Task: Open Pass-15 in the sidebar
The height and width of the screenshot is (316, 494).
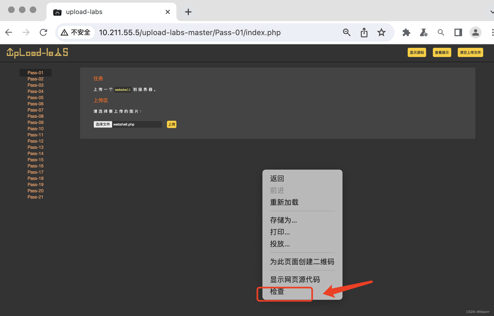Action: click(35, 160)
